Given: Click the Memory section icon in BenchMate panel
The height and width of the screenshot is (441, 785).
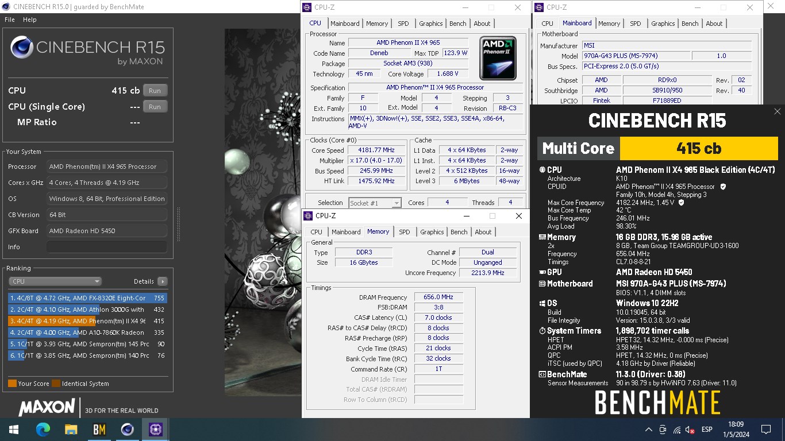Looking at the screenshot, I should [x=542, y=237].
